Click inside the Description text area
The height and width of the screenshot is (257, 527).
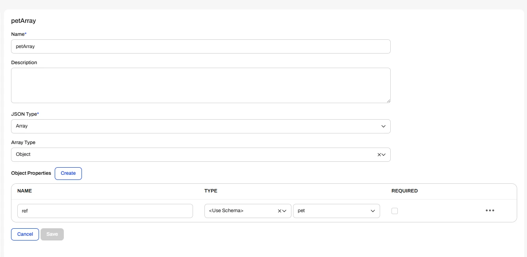[201, 85]
